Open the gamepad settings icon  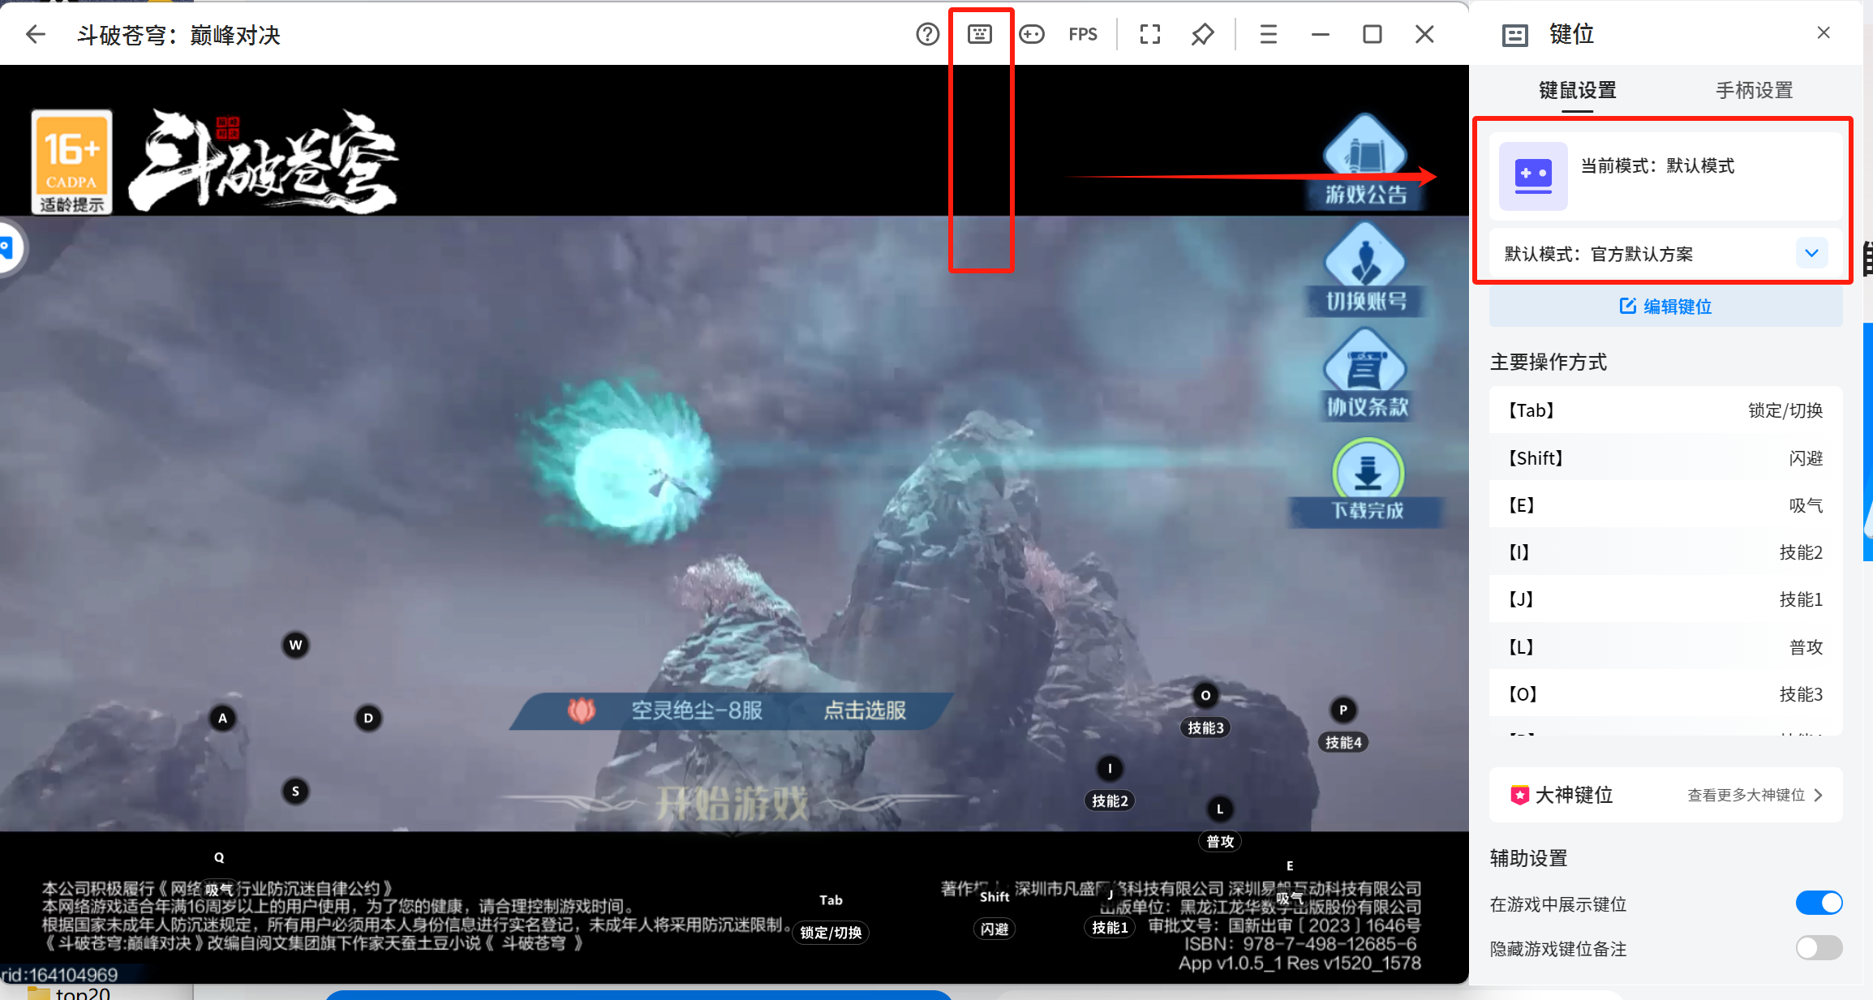point(1032,34)
